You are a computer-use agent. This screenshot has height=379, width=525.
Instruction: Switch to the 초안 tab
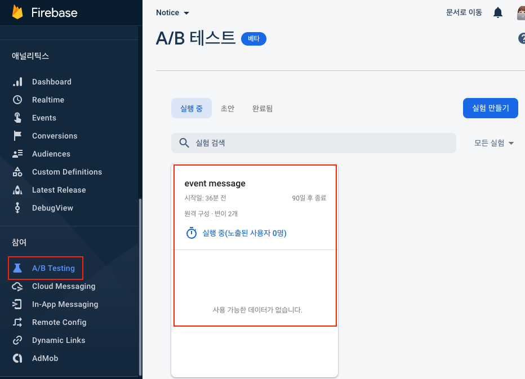[x=228, y=108]
